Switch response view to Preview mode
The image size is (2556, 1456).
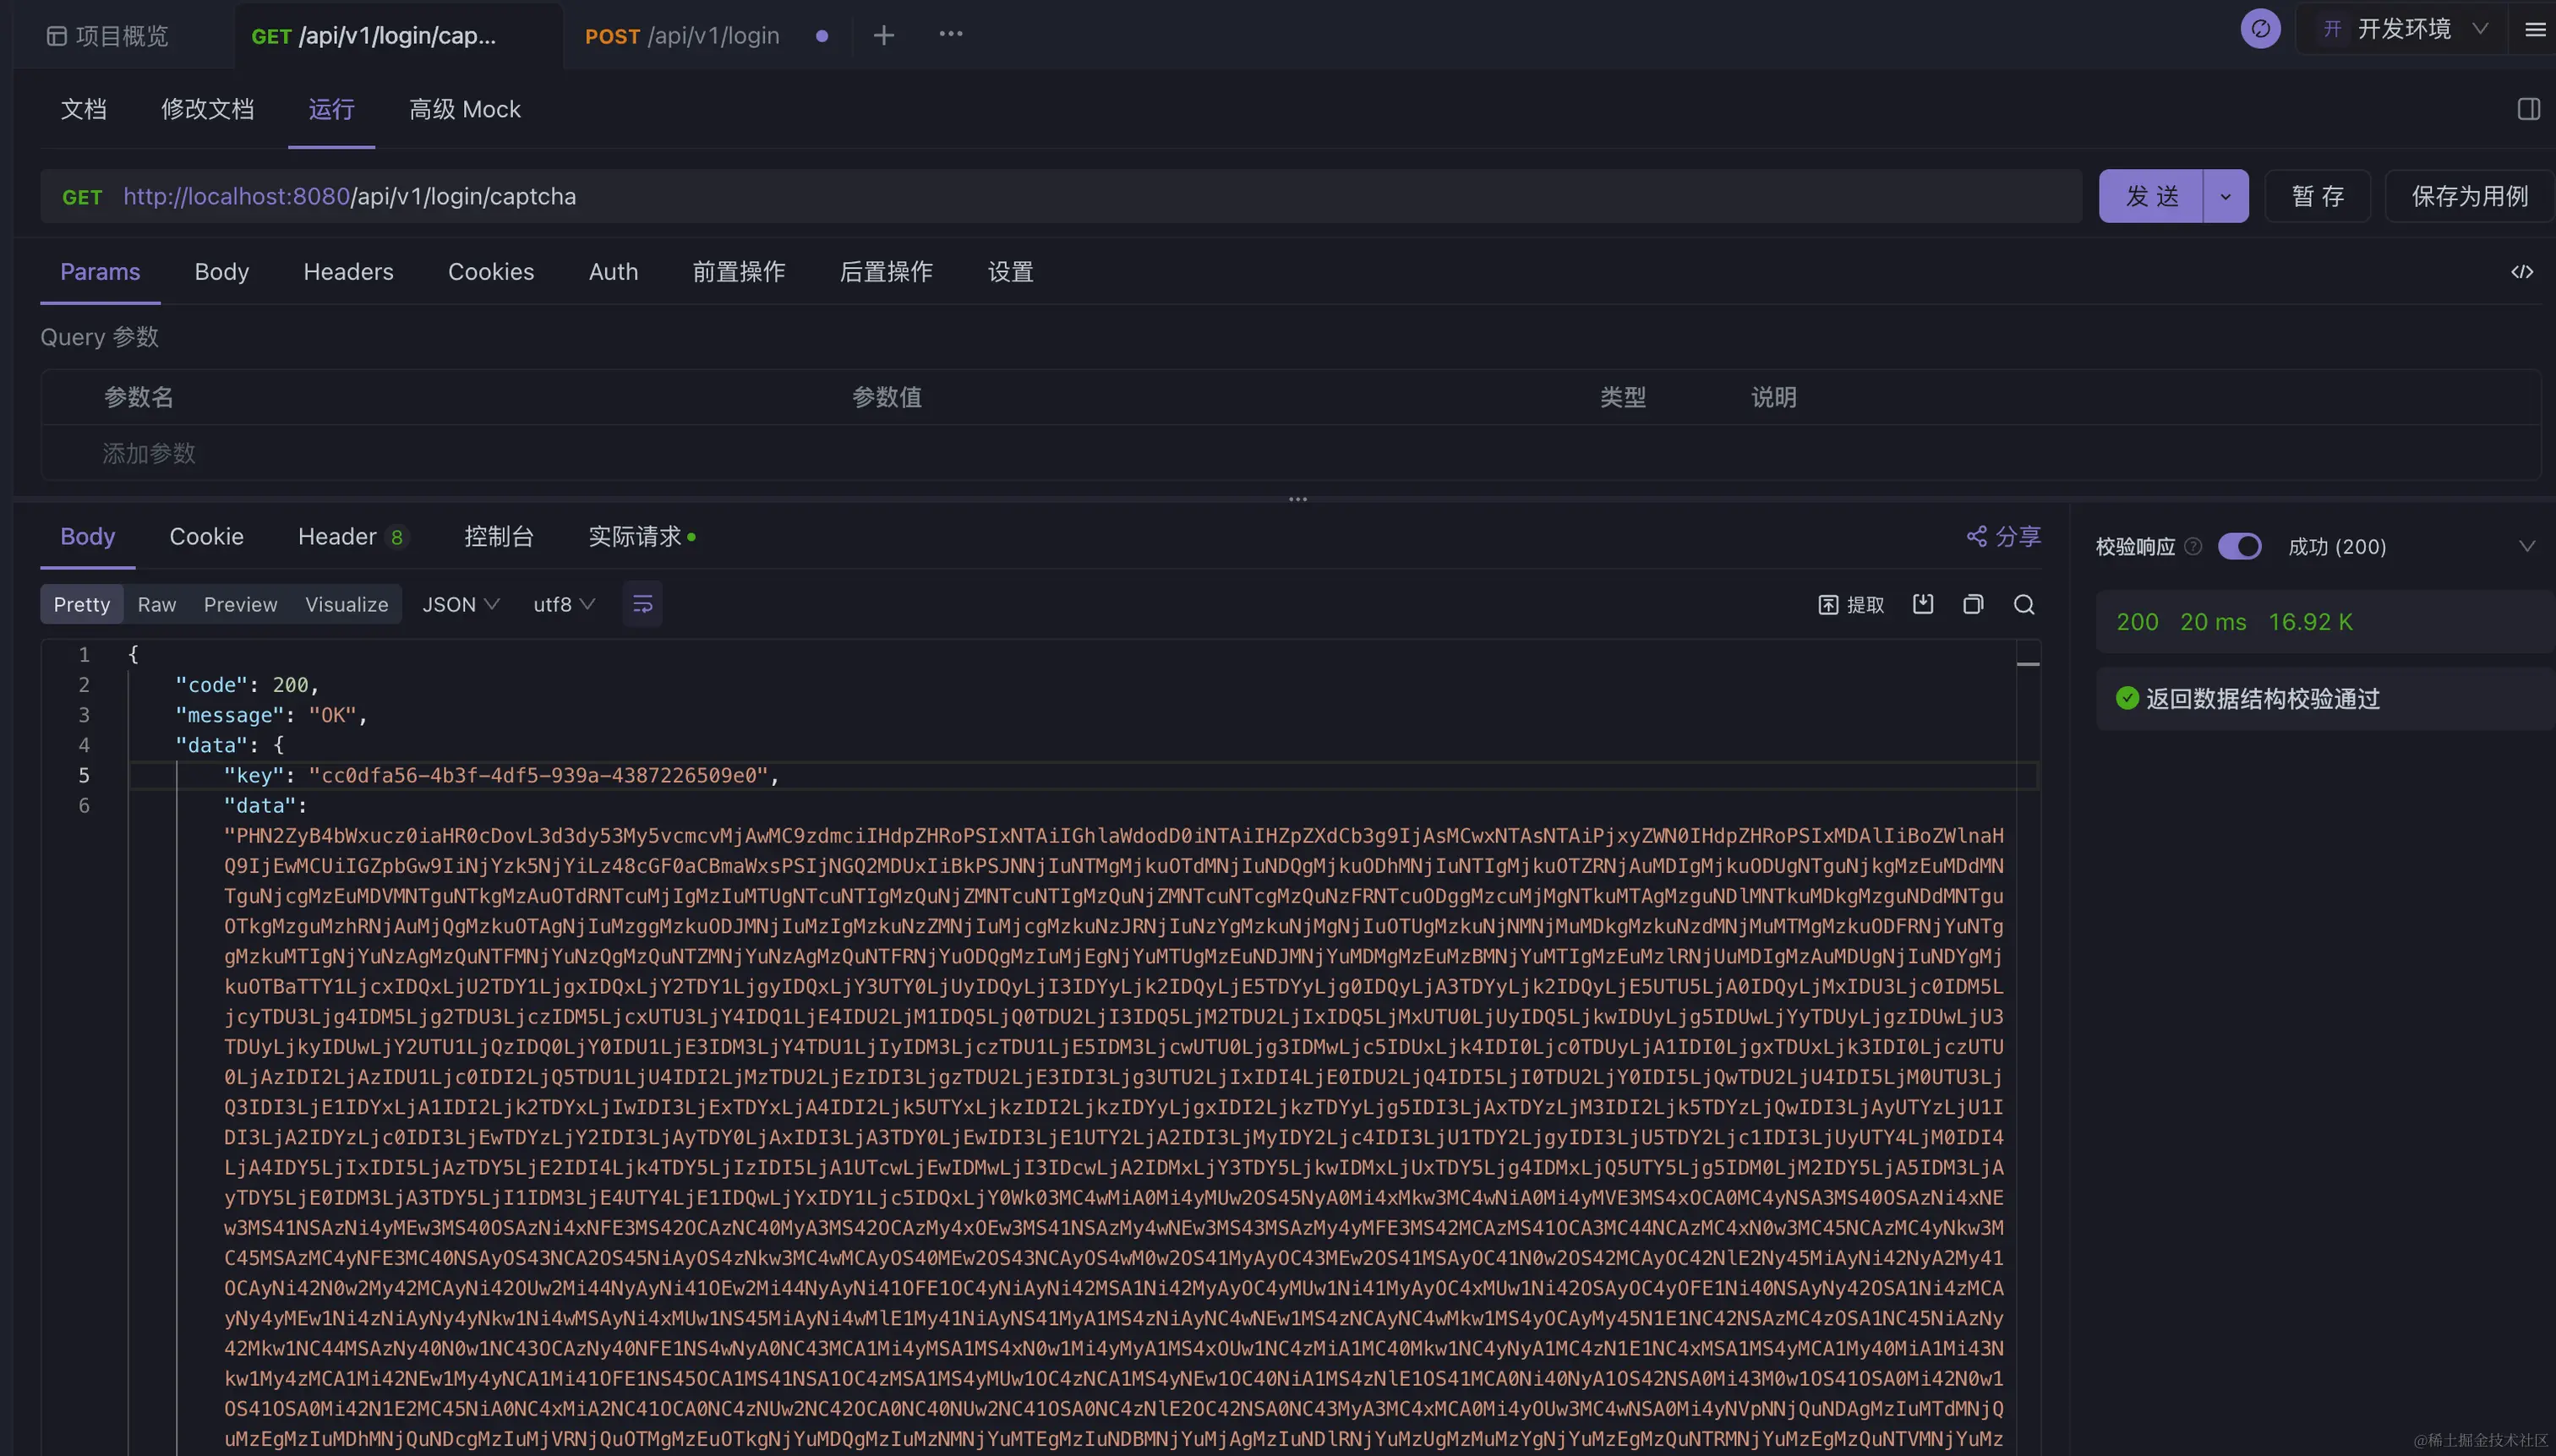click(240, 604)
